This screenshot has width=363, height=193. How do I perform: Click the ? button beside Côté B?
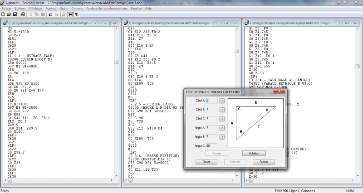(222, 110)
